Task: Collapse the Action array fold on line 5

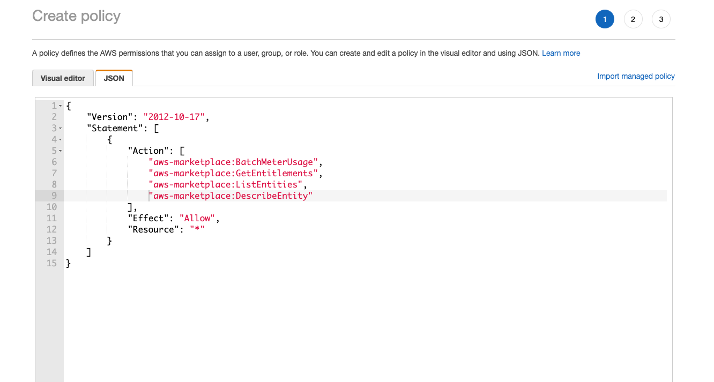Action: (x=61, y=151)
